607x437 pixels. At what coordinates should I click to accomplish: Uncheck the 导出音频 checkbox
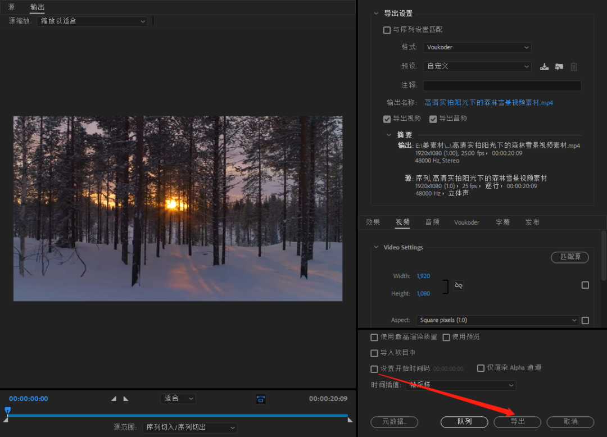tap(433, 119)
